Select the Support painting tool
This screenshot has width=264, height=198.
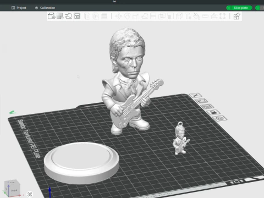tap(170, 16)
